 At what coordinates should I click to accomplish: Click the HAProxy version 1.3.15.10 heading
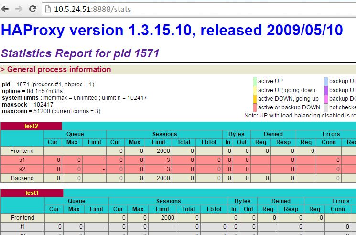tap(172, 30)
